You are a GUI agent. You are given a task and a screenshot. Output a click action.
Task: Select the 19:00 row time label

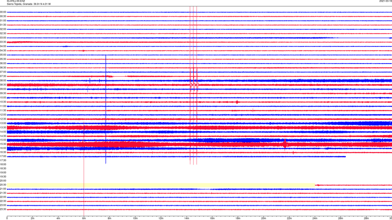point(3,172)
